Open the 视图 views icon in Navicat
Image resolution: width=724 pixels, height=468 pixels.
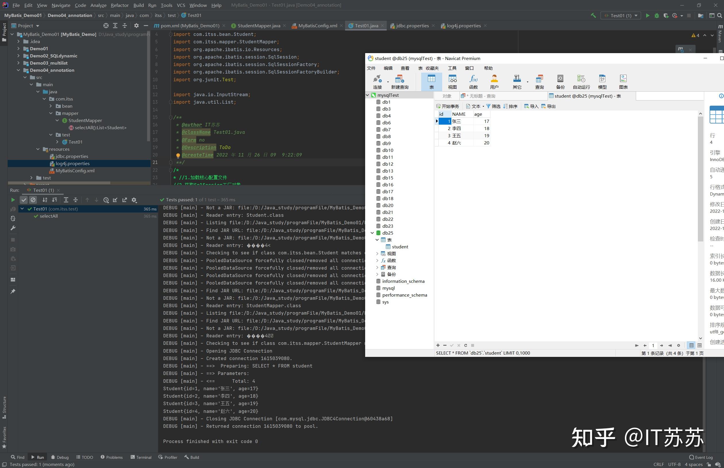(452, 82)
